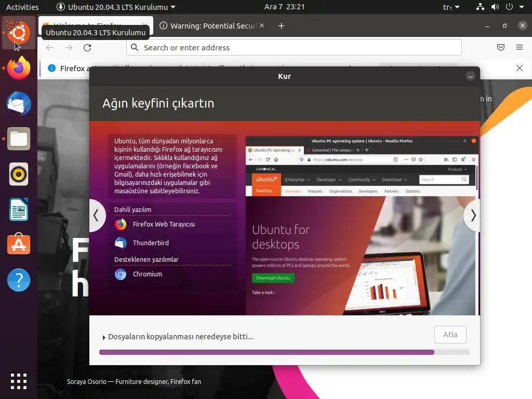Open Thunderbird Mail from the dock

point(19,103)
